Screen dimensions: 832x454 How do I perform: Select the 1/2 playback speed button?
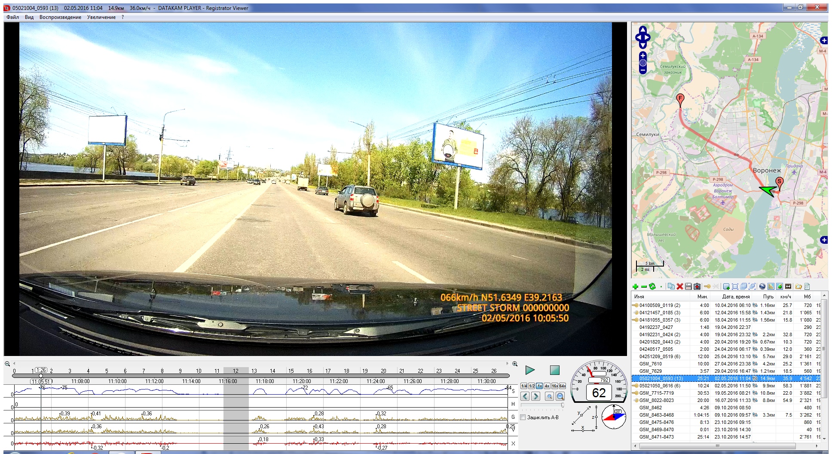click(532, 386)
